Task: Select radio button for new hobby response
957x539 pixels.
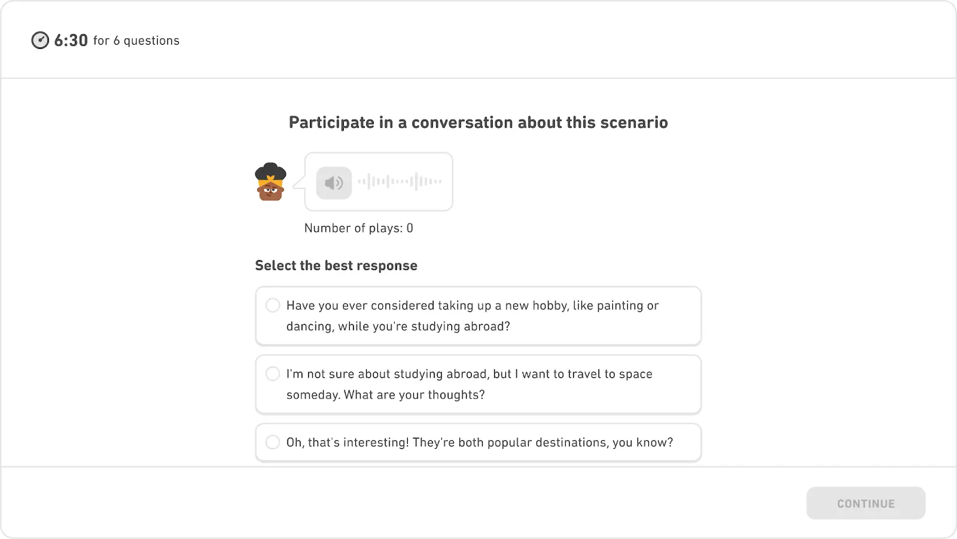Action: point(273,305)
